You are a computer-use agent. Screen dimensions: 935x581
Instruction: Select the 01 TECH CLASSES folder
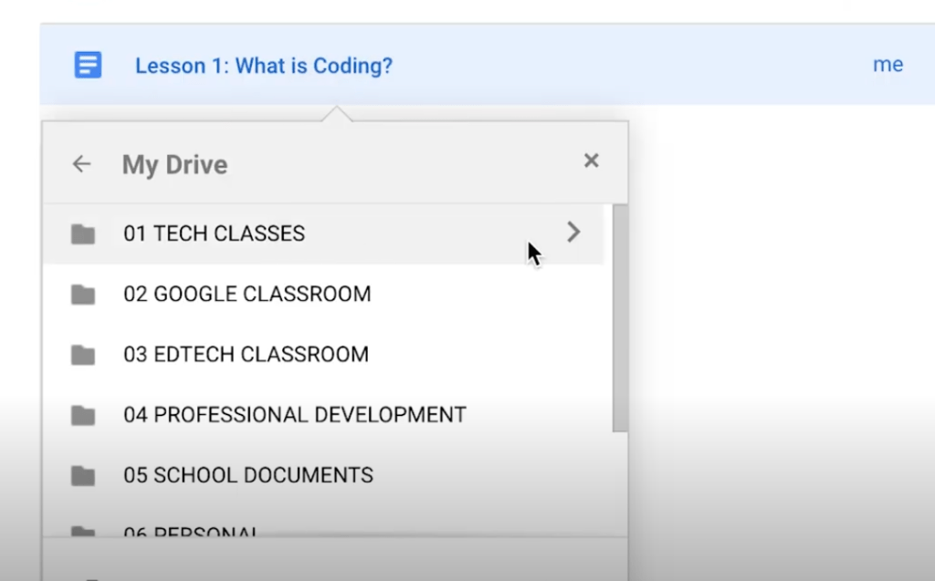[214, 233]
